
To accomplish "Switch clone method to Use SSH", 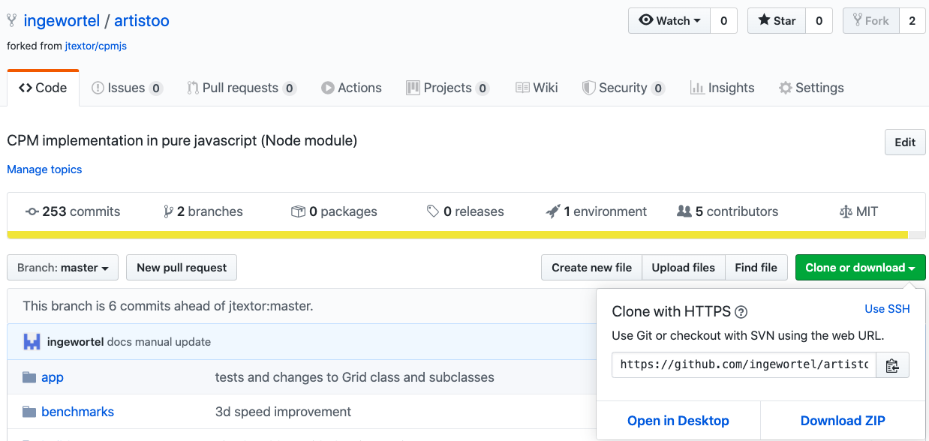I will click(x=887, y=309).
